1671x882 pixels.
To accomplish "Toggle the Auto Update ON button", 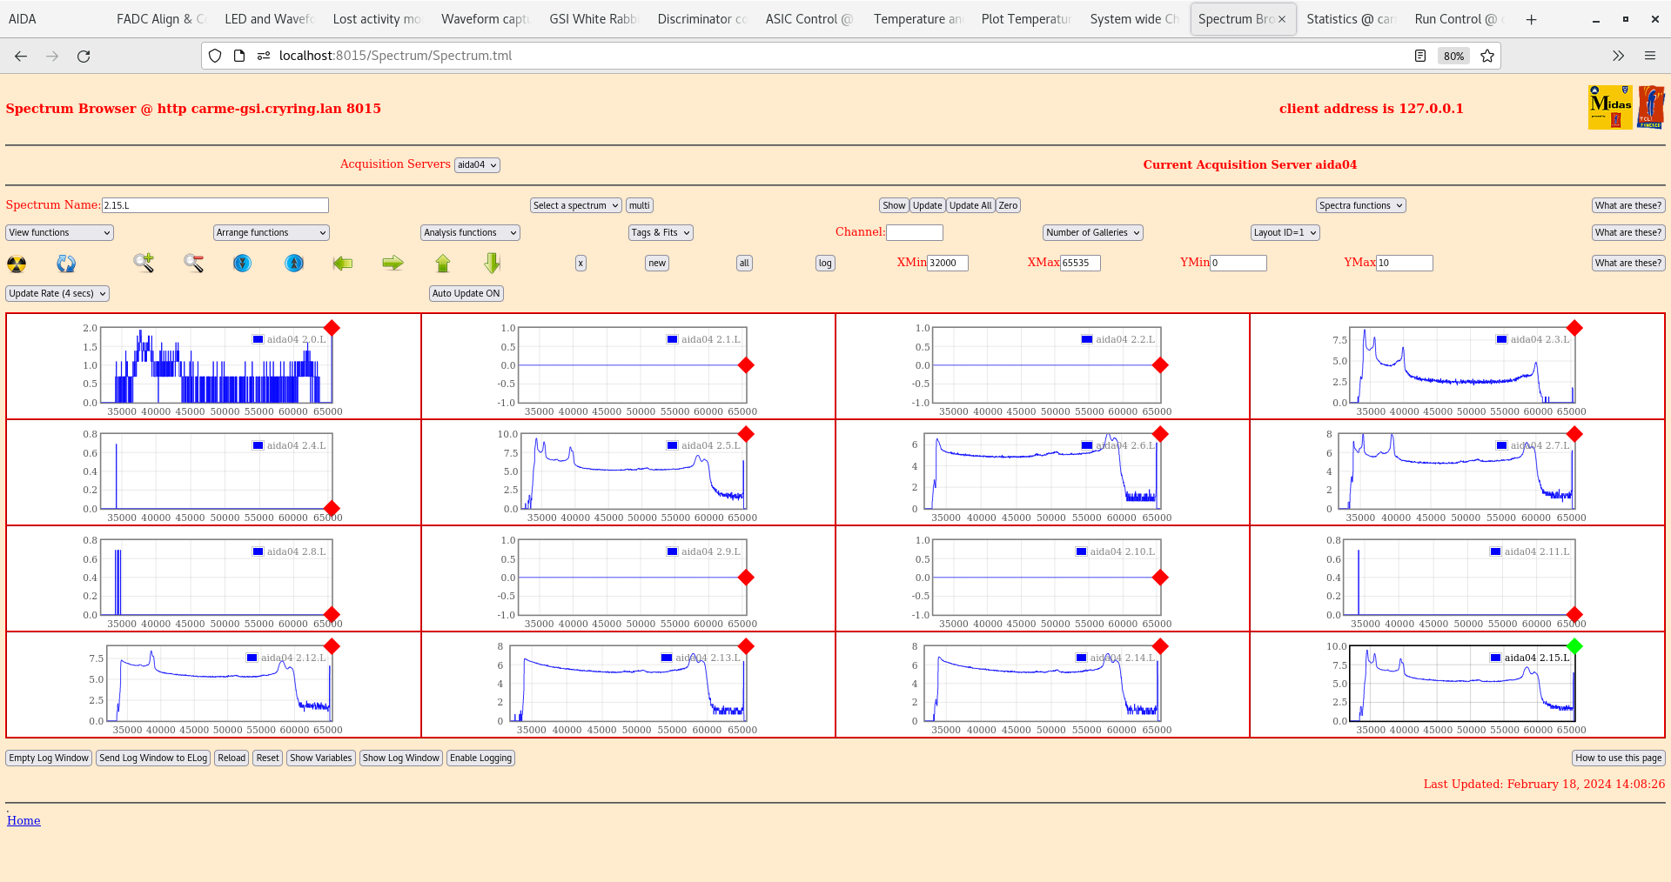I will pyautogui.click(x=466, y=294).
